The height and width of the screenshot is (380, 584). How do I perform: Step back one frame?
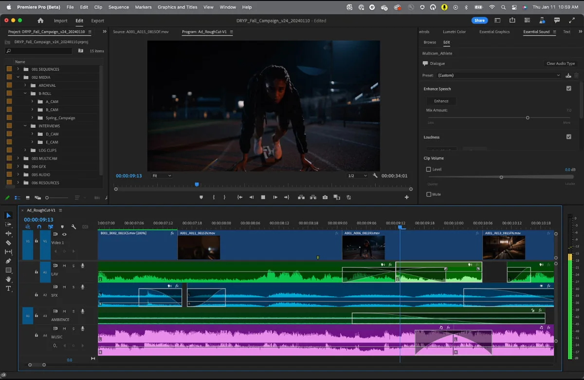(x=252, y=197)
